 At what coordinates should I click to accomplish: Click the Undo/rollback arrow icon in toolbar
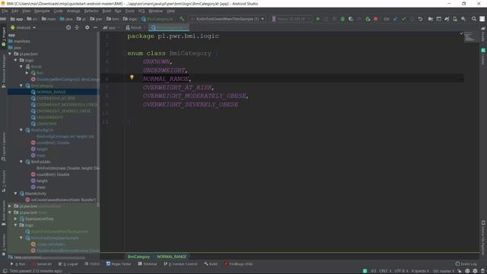click(420, 19)
